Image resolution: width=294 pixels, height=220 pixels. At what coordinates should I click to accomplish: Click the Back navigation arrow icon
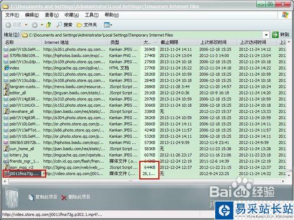pyautogui.click(x=8, y=25)
